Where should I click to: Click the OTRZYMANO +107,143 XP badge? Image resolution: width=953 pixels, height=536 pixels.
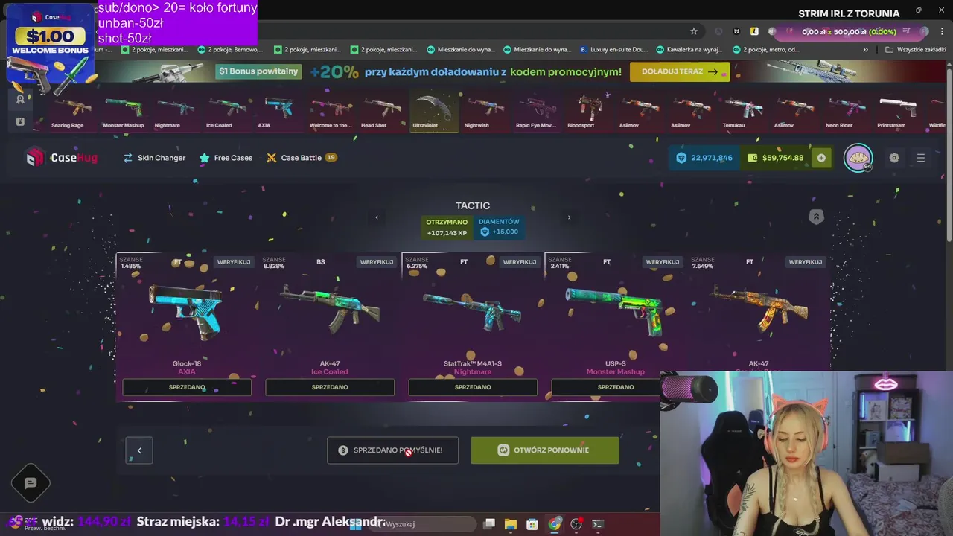coord(447,227)
